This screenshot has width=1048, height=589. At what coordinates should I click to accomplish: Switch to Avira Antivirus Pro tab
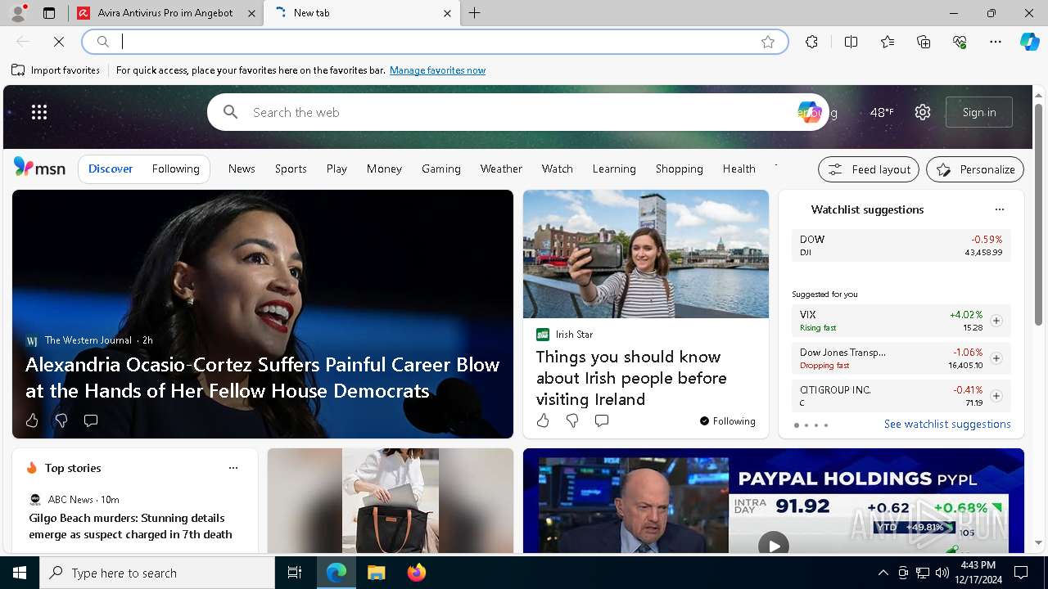tap(165, 13)
